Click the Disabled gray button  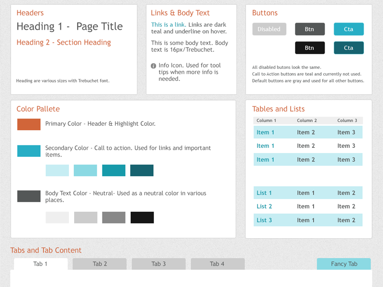click(269, 29)
